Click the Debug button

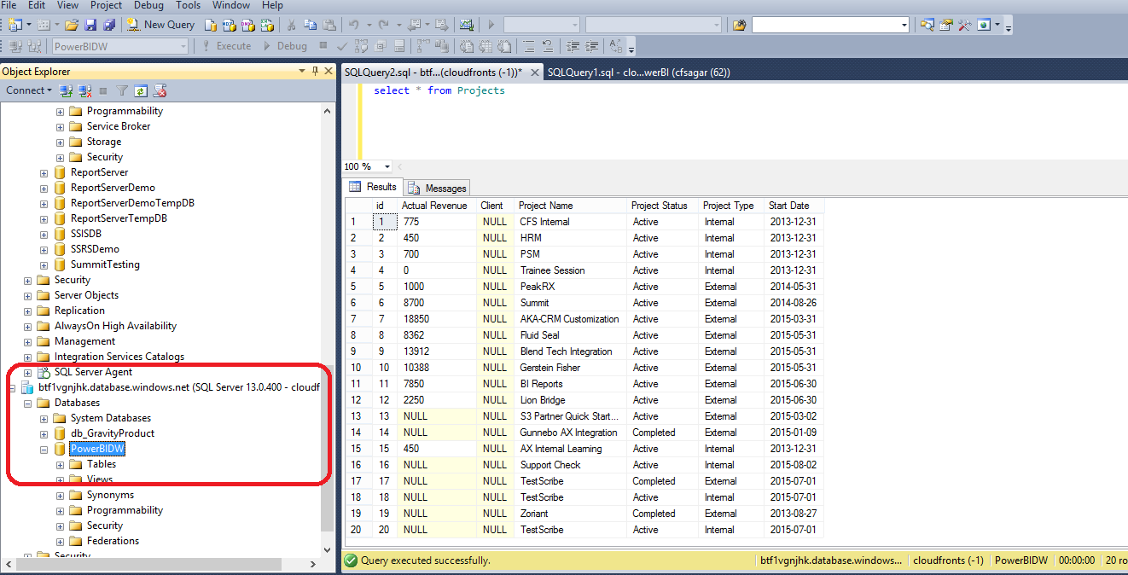pos(285,46)
